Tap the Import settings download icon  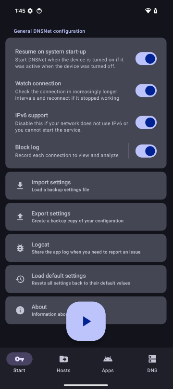[x=20, y=186]
